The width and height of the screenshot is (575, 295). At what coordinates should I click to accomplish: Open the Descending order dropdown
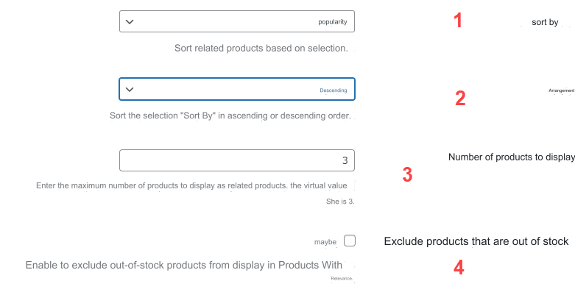(x=237, y=89)
